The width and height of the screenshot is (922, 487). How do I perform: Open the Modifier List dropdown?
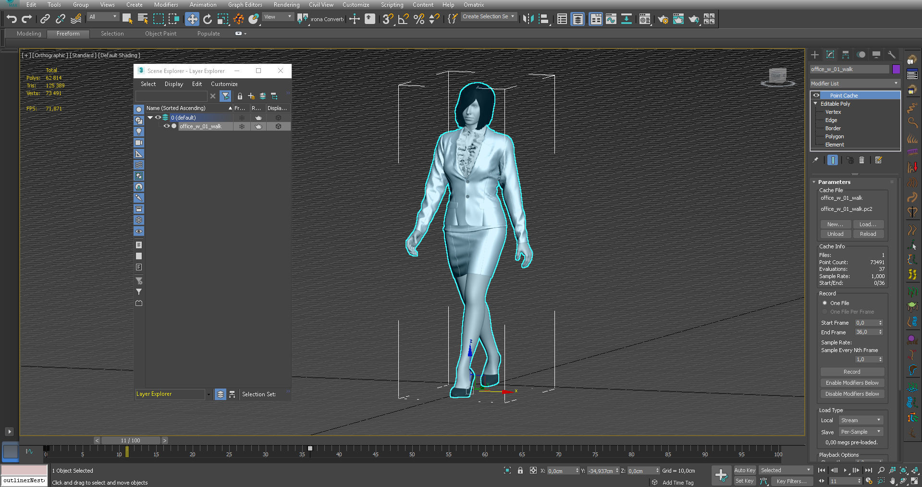855,84
